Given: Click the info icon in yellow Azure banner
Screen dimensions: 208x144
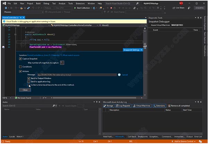Looking at the screenshot, I should pyautogui.click(x=4, y=22).
